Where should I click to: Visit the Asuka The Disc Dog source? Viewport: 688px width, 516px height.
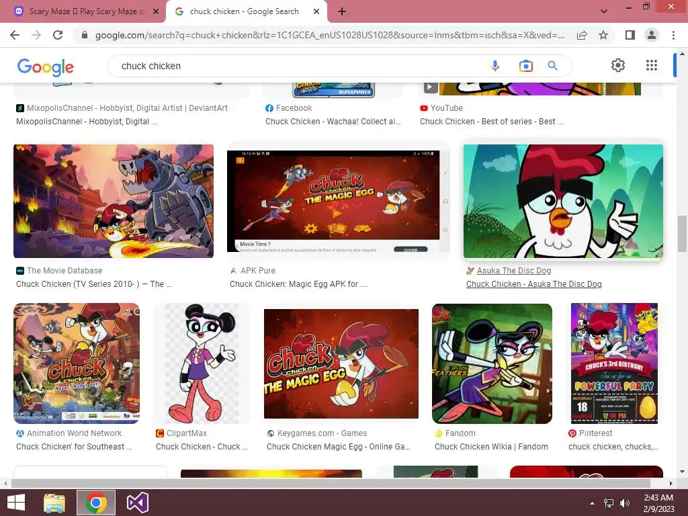(x=514, y=271)
